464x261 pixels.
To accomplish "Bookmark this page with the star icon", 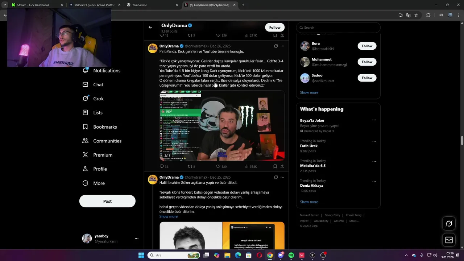I will [416, 15].
